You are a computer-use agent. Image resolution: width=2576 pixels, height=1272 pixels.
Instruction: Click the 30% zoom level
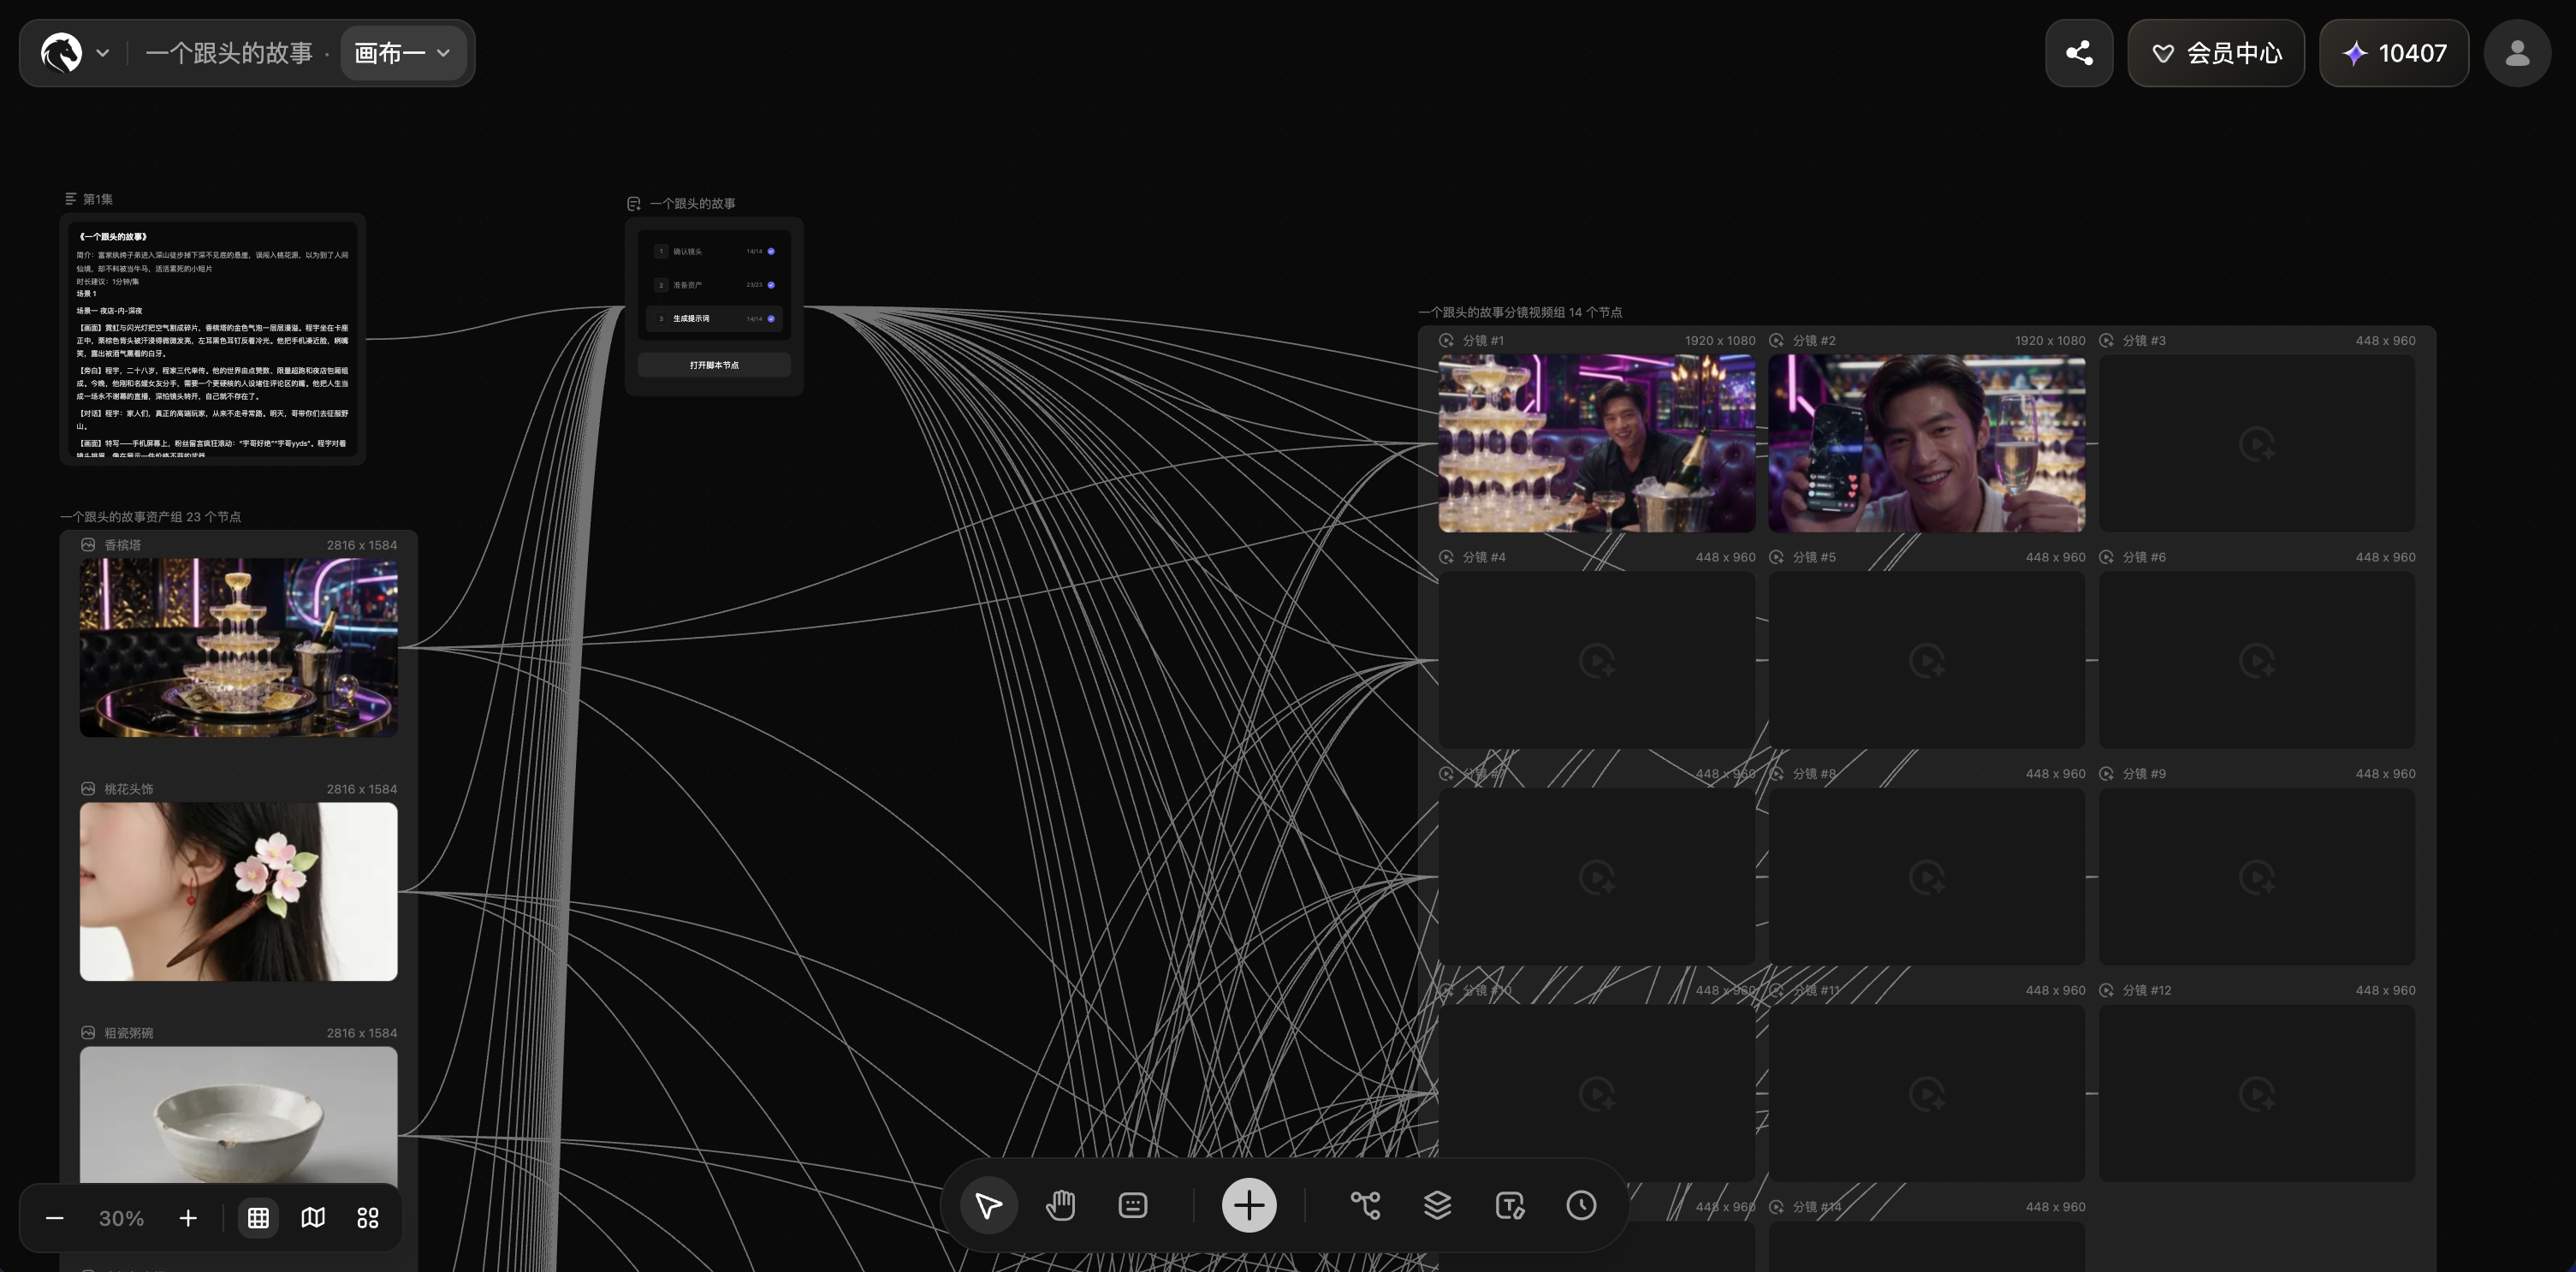click(x=121, y=1218)
